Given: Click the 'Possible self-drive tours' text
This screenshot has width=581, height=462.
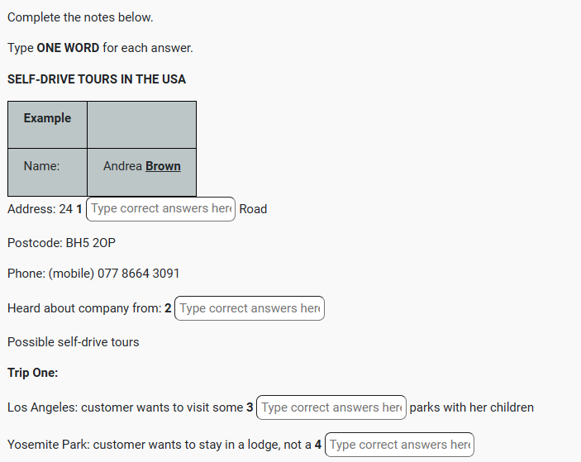Looking at the screenshot, I should (74, 342).
